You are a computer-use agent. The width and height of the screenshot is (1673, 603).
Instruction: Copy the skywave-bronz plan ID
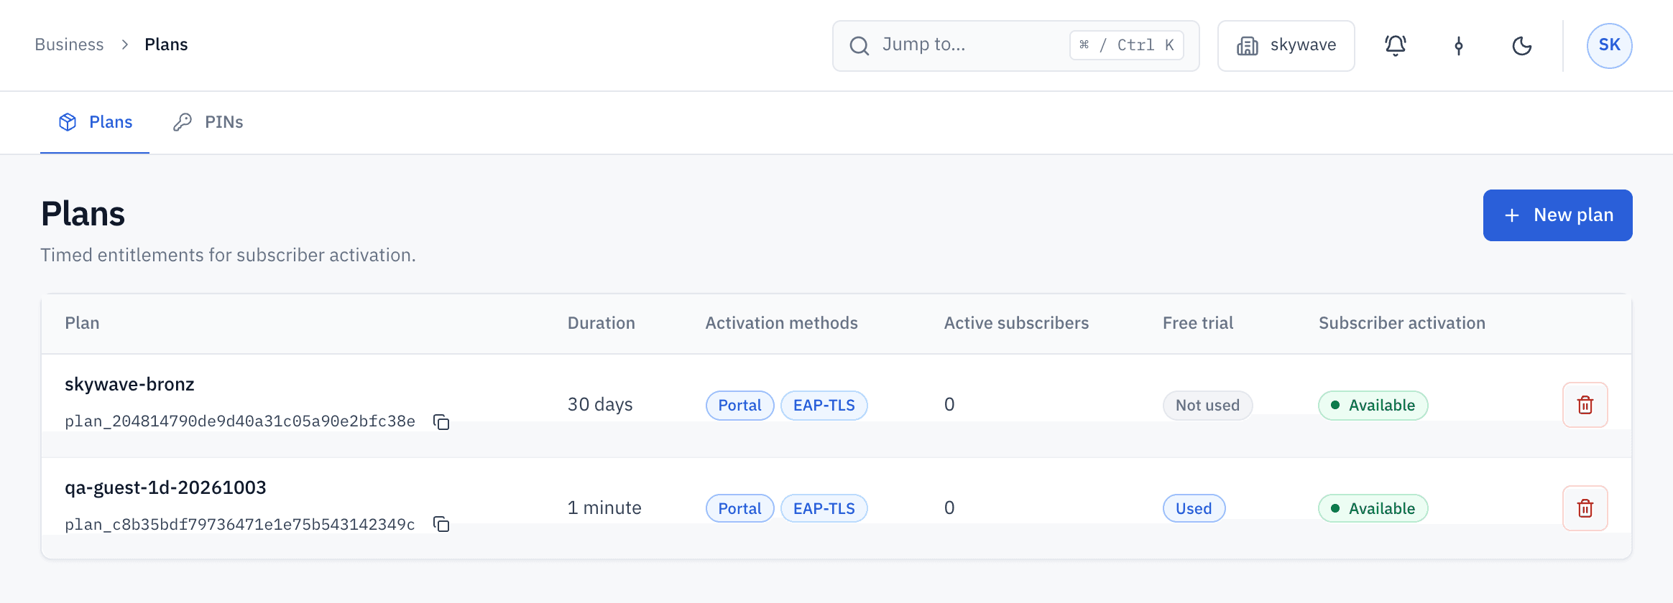[441, 422]
